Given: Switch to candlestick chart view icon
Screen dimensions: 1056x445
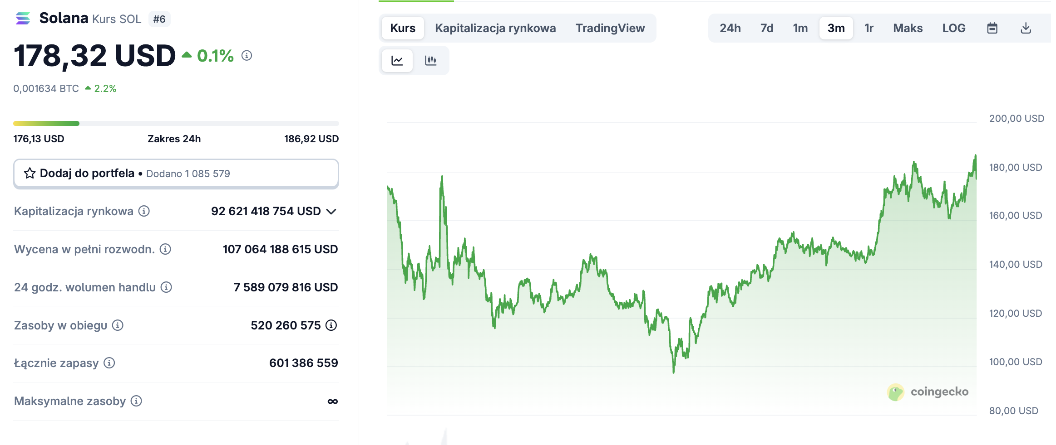Looking at the screenshot, I should coord(430,61).
